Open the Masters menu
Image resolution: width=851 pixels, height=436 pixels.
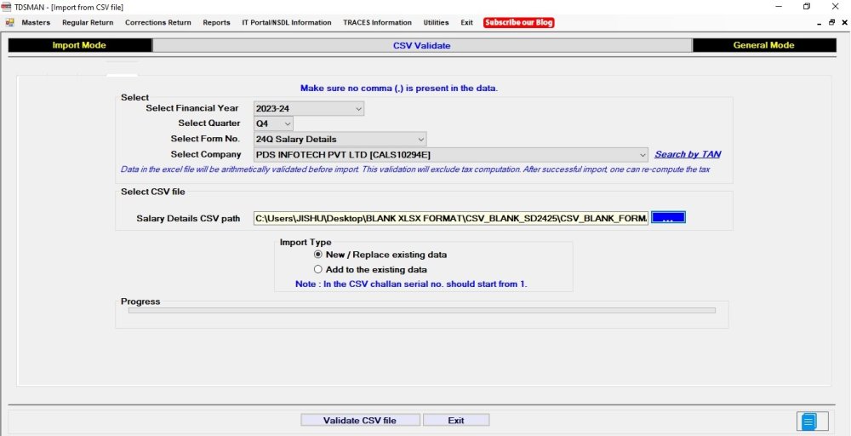36,23
